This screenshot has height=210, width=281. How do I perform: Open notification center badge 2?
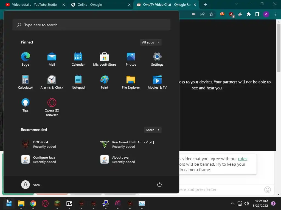(x=273, y=203)
